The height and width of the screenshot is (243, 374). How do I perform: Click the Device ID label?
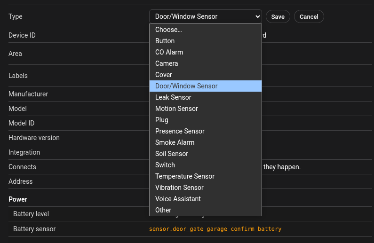click(22, 35)
